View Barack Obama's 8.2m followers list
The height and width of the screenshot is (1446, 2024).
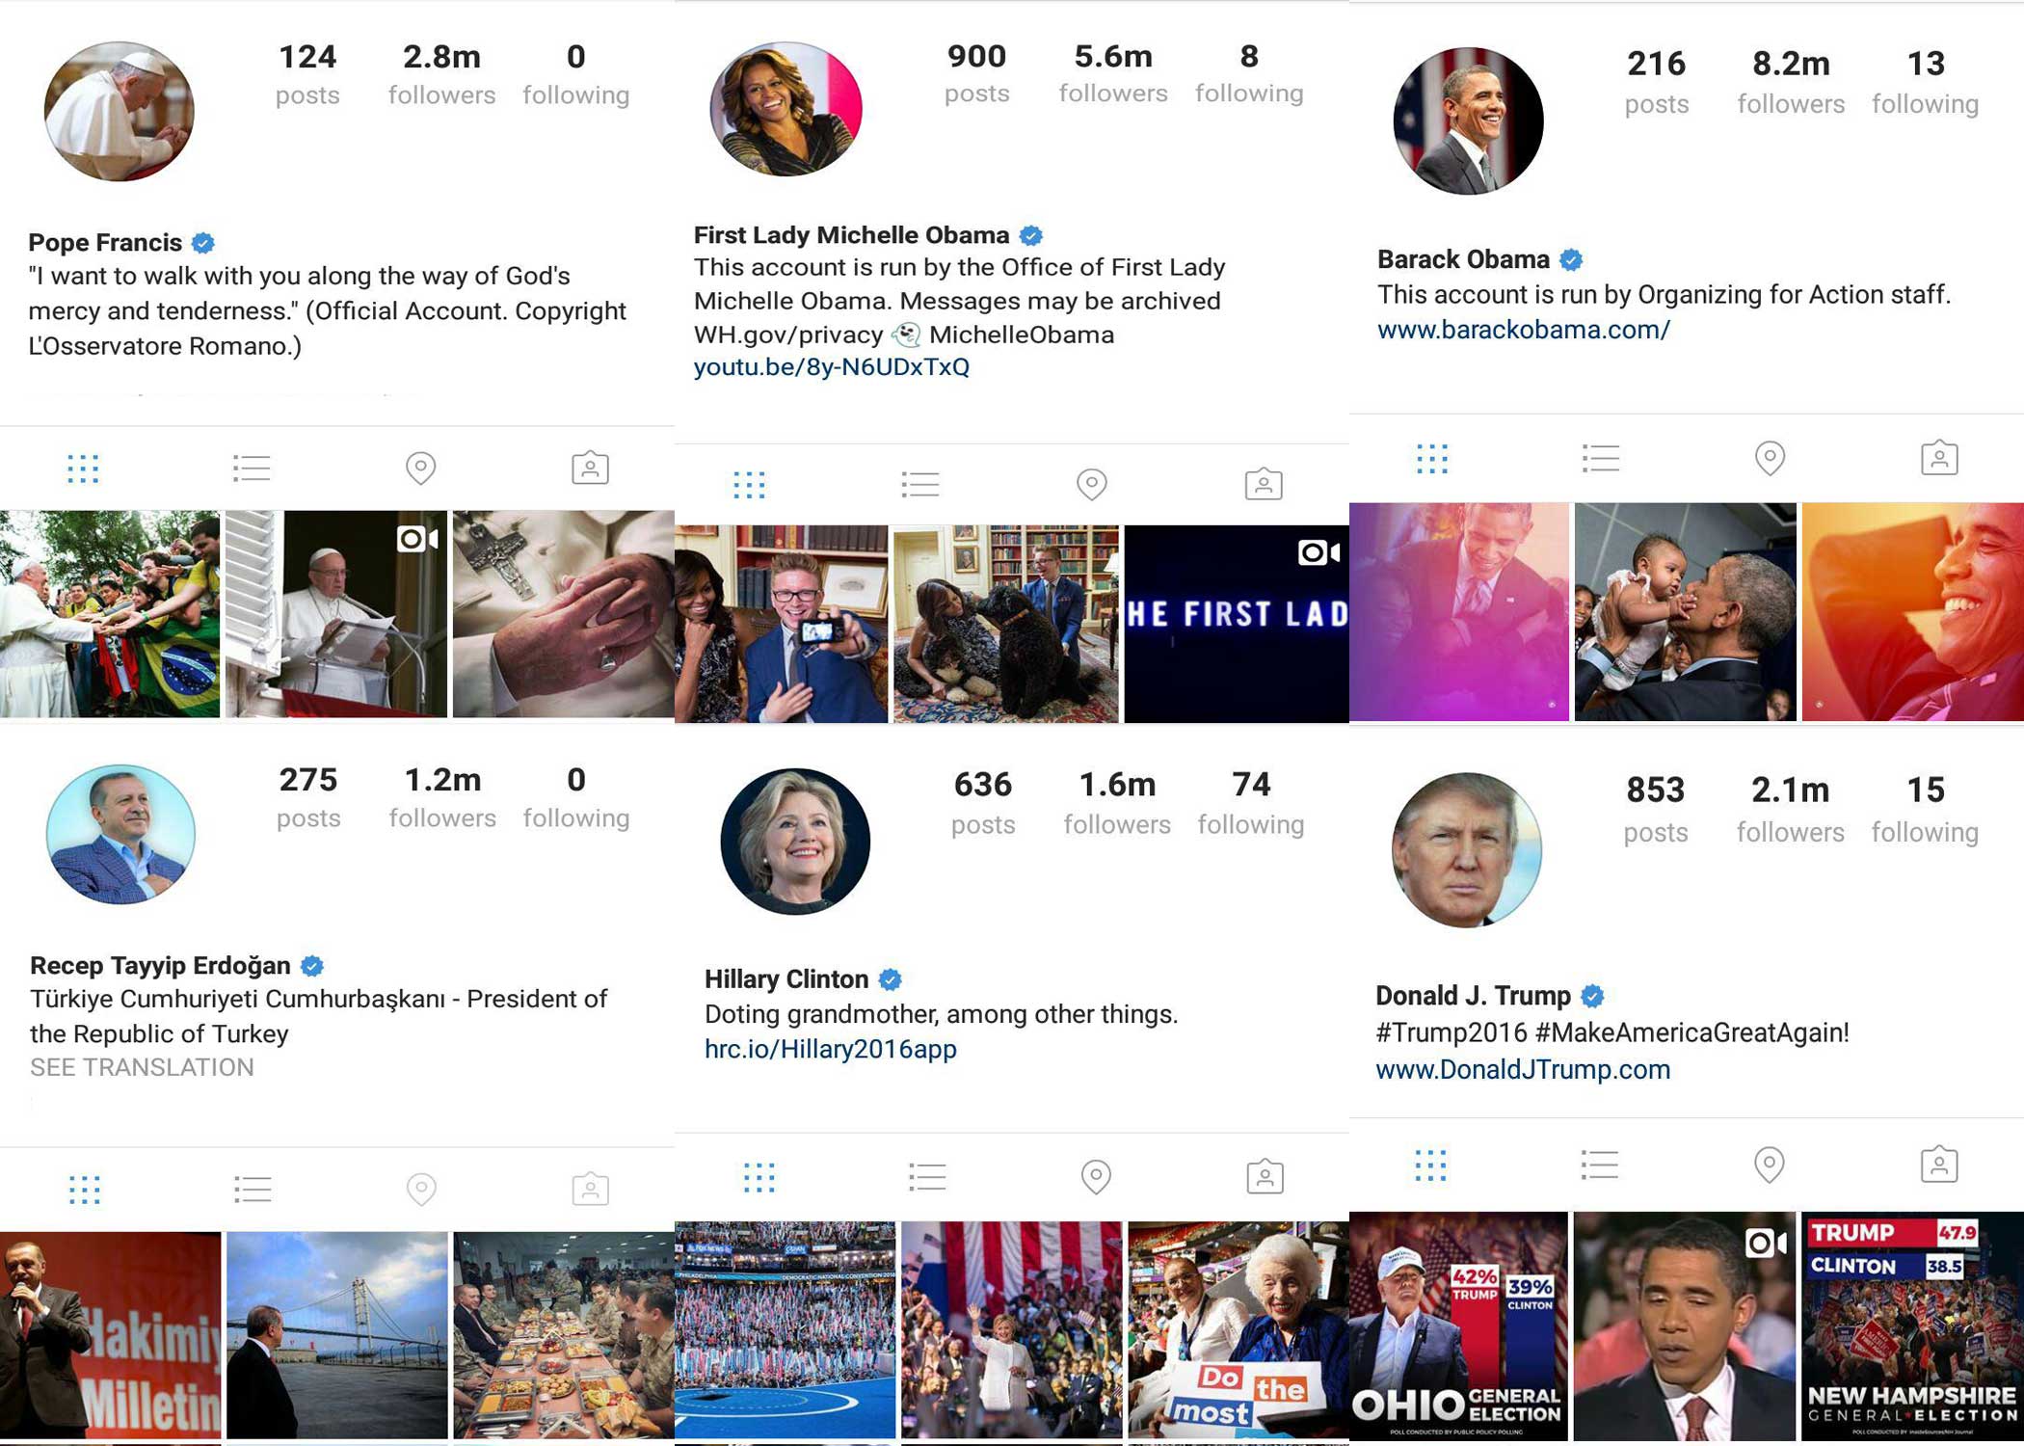(1791, 83)
